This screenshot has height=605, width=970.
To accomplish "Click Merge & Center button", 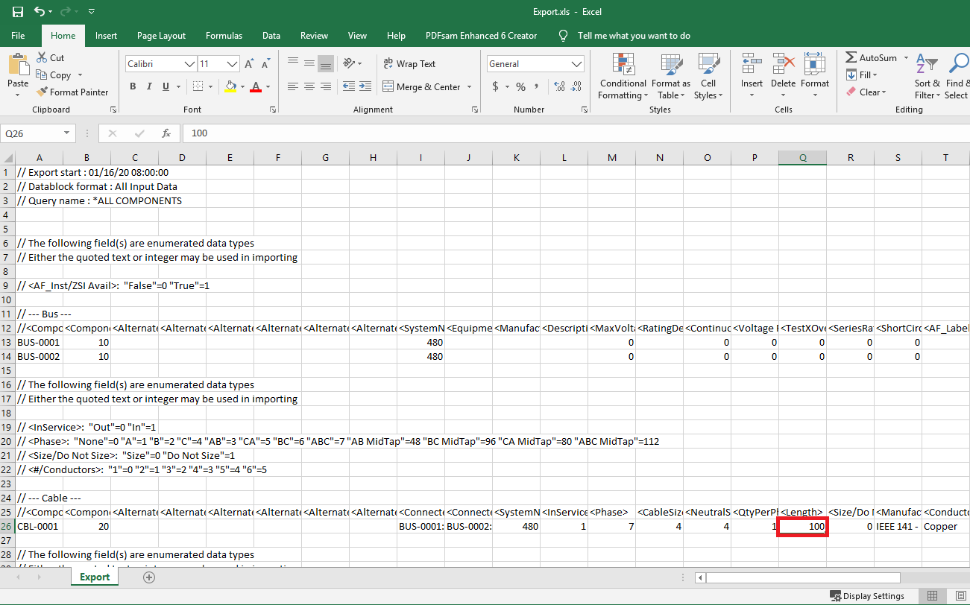I will click(422, 87).
